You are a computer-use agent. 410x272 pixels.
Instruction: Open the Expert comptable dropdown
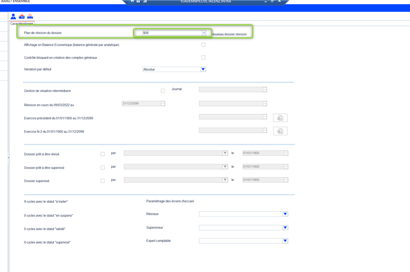pyautogui.click(x=285, y=241)
